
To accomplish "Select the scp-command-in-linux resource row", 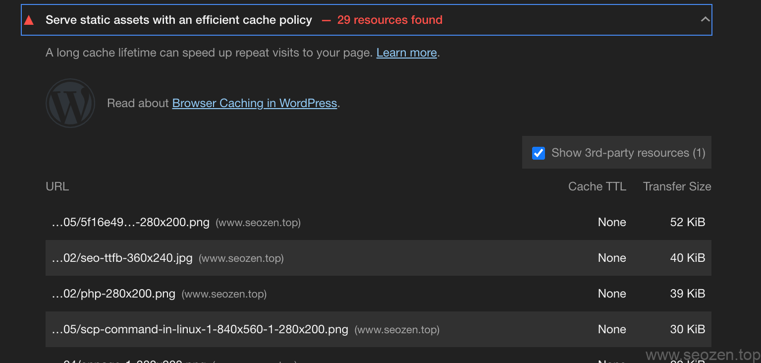I will pyautogui.click(x=199, y=329).
